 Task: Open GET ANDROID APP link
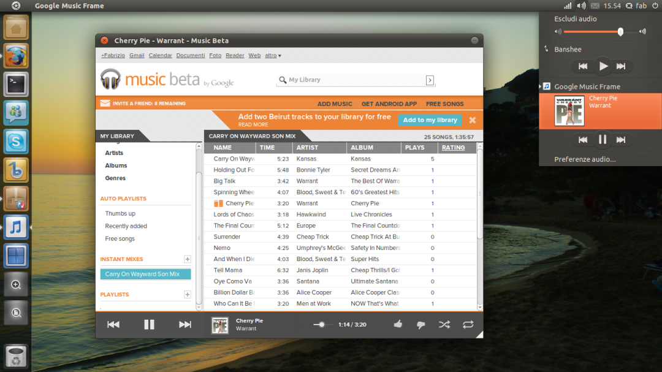pyautogui.click(x=389, y=104)
